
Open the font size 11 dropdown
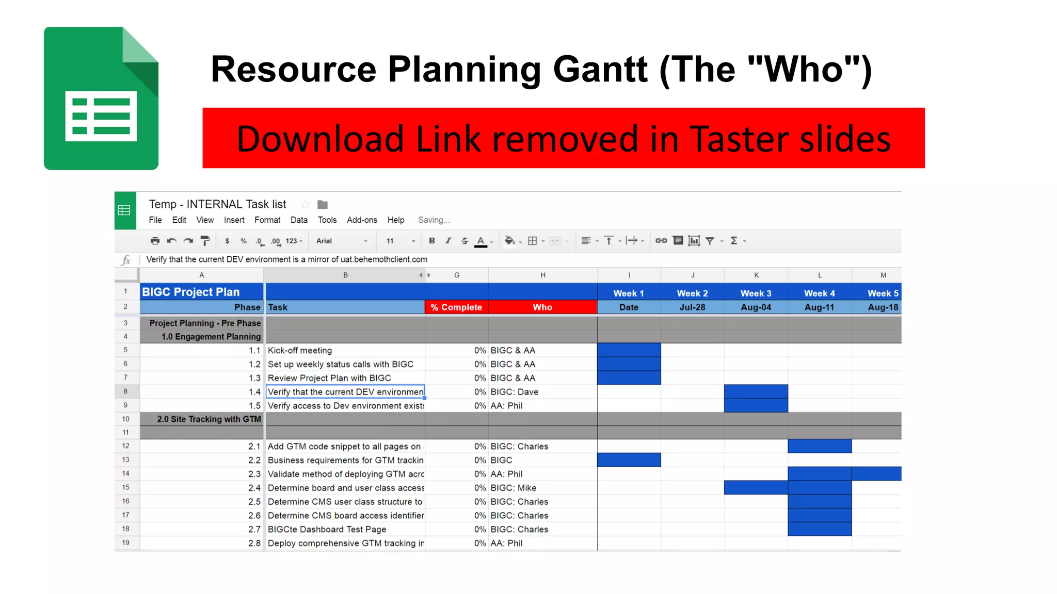coord(401,241)
